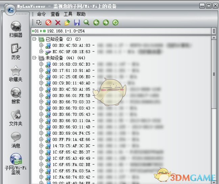This screenshot has width=219, height=184.
Task: Select row 1C:6F:65:42:E6:37
Action: [71, 152]
